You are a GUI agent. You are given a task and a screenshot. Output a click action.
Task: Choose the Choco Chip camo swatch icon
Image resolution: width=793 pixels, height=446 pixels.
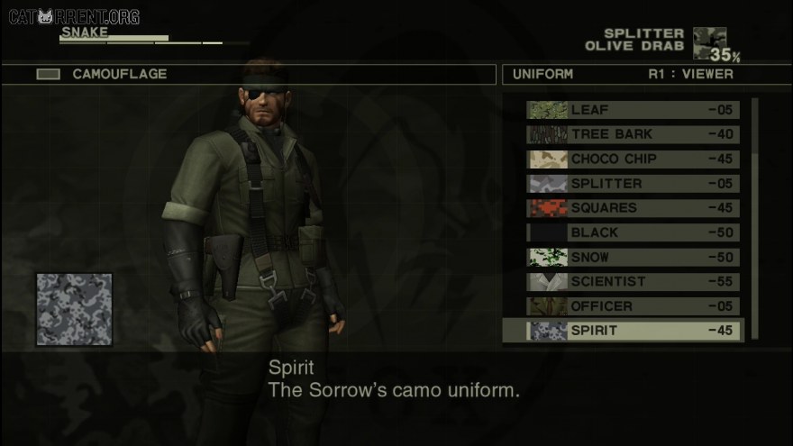[547, 159]
